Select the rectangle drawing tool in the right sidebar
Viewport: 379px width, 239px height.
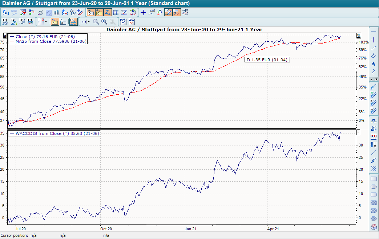[x=373, y=178]
